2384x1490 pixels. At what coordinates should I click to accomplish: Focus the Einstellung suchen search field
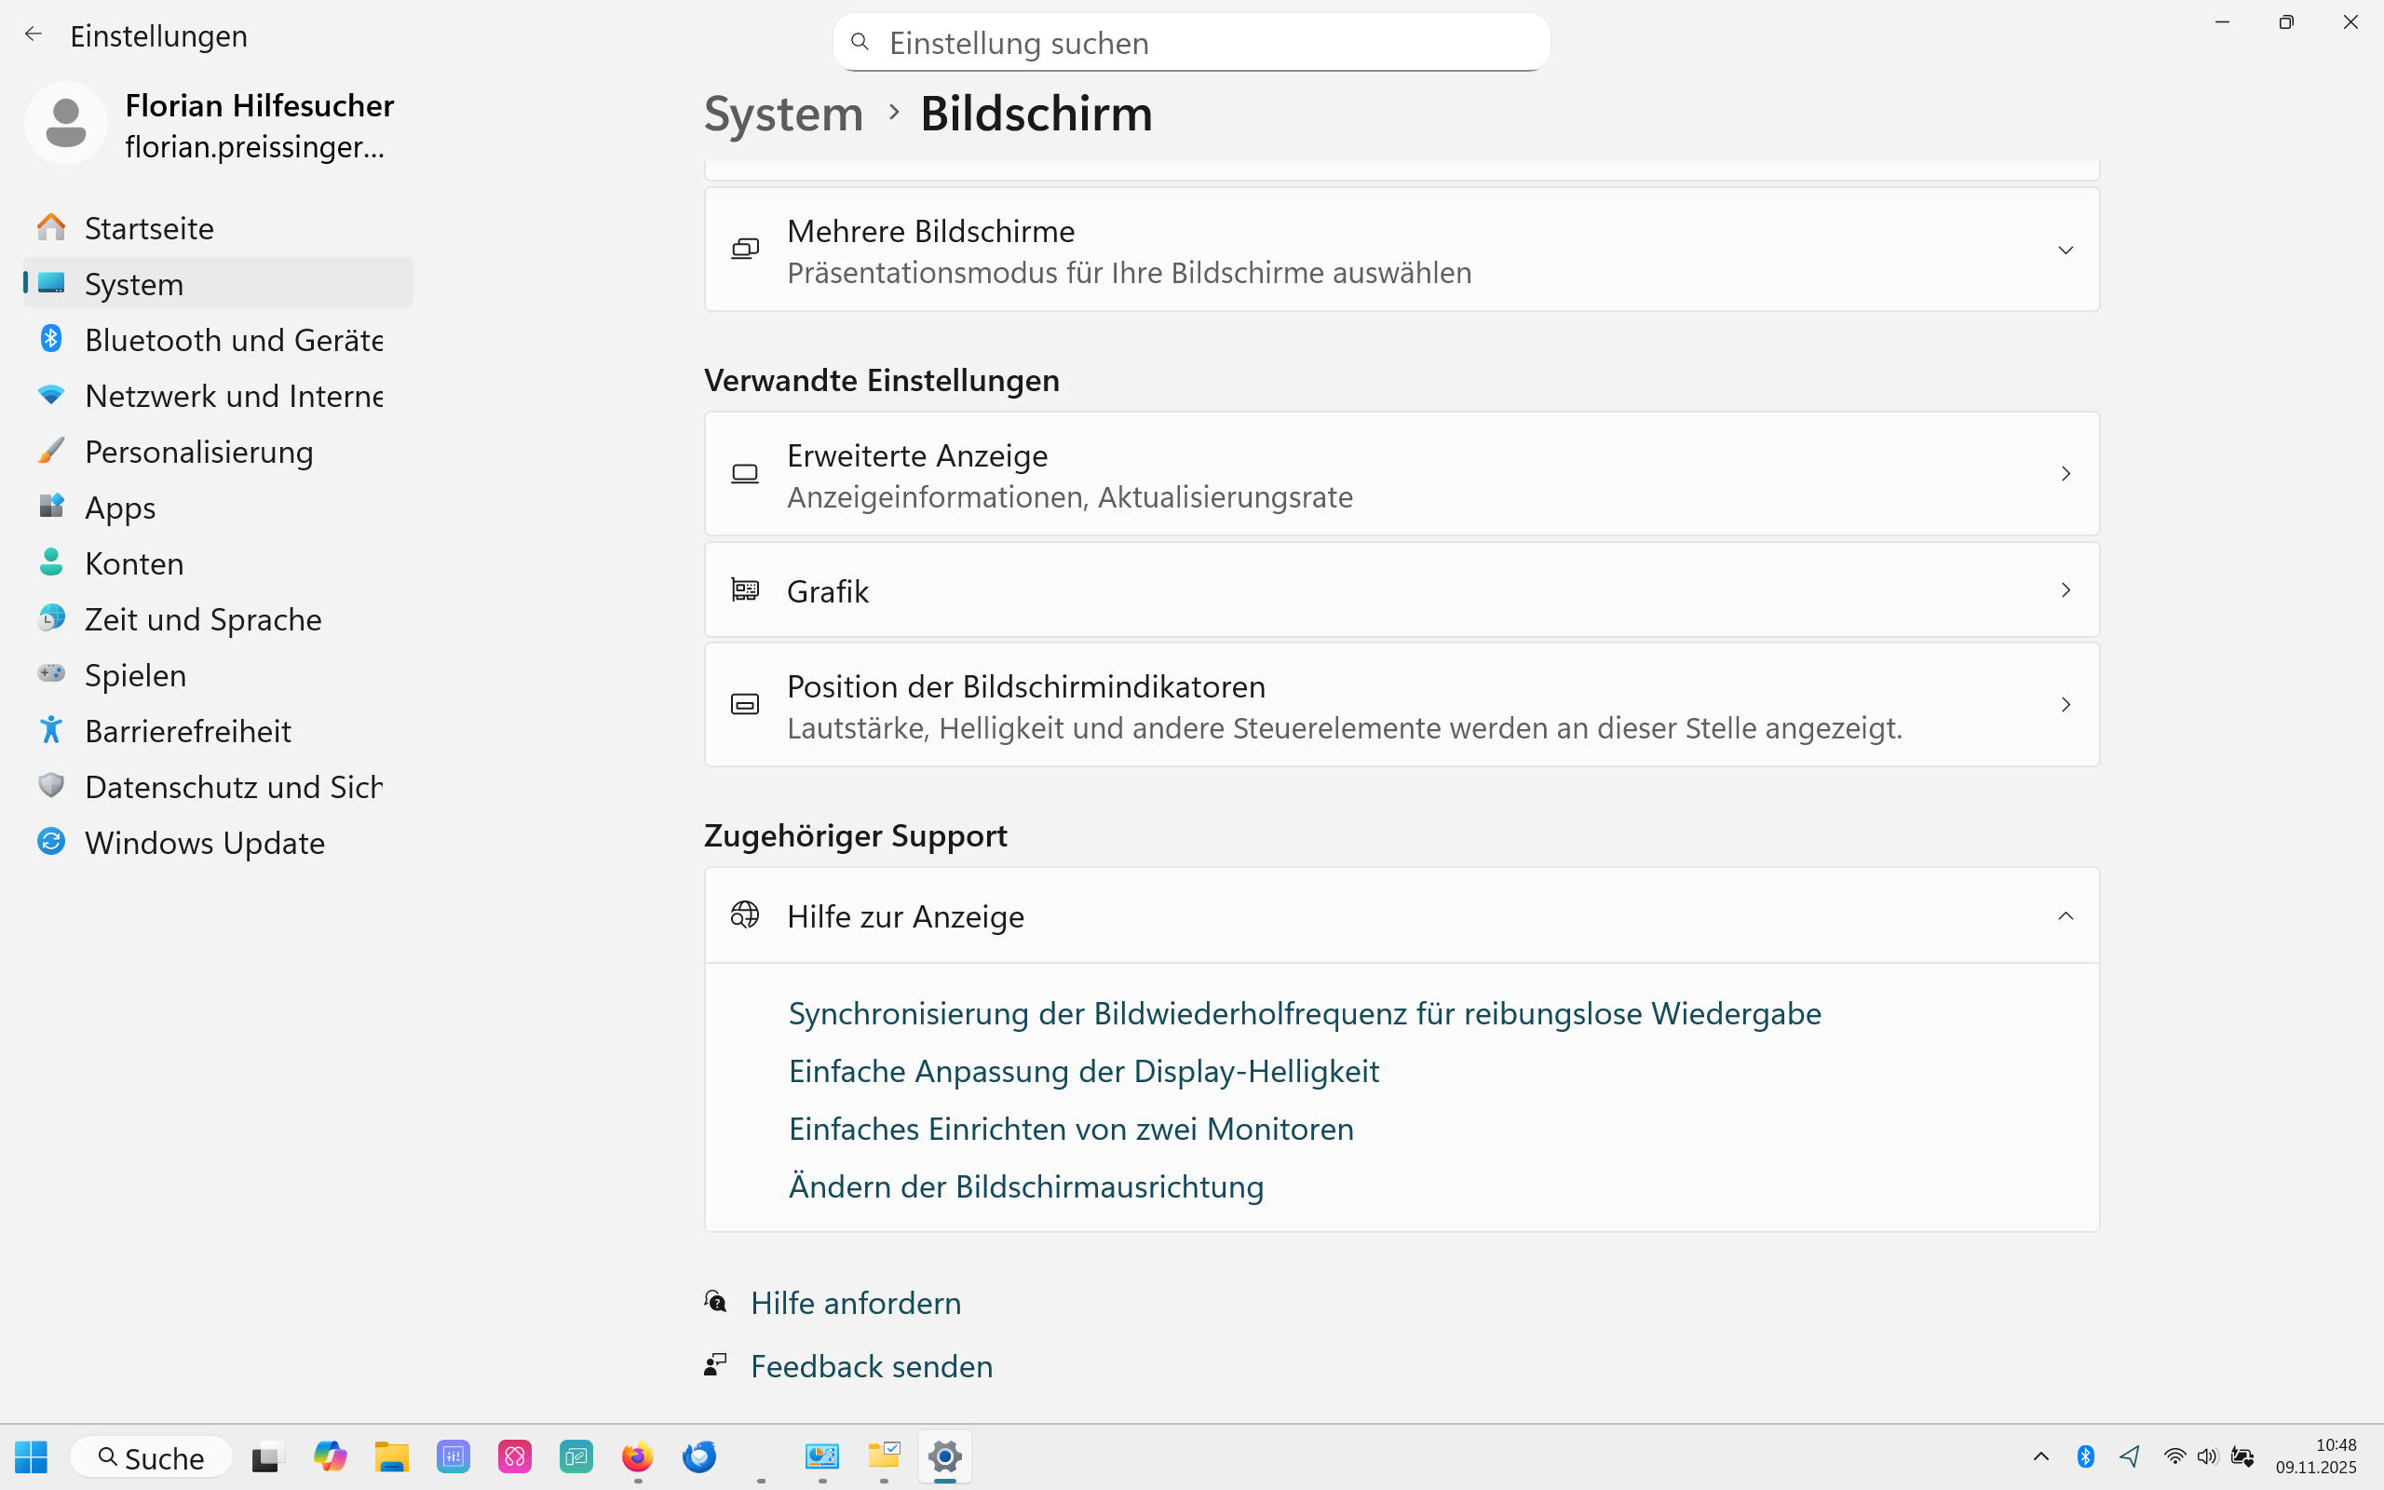click(x=1191, y=43)
